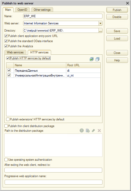Open Help for this dialog
This screenshot has height=191, width=131.
pyautogui.click(x=117, y=60)
